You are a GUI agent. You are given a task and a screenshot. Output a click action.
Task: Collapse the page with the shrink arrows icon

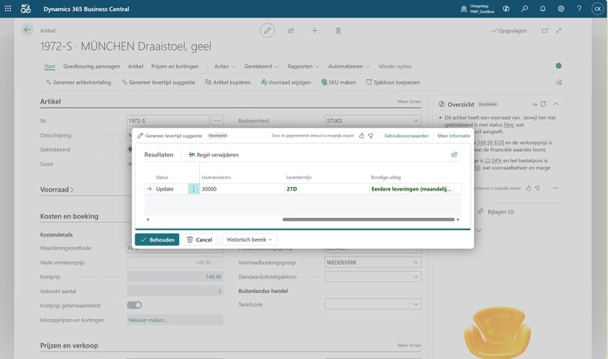click(558, 30)
